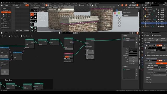Select the Move tool in viewport toolbar
167x94 pixels.
pos(32,14)
